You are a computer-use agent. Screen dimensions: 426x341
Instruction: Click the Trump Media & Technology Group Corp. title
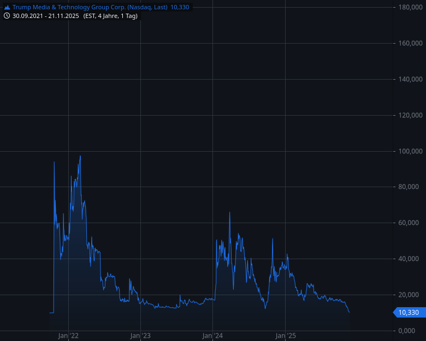coord(90,7)
